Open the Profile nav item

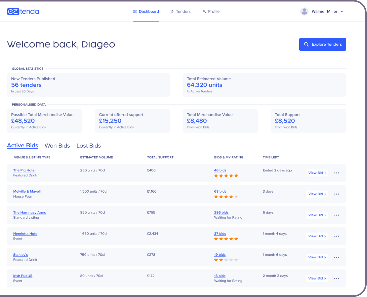click(x=211, y=12)
